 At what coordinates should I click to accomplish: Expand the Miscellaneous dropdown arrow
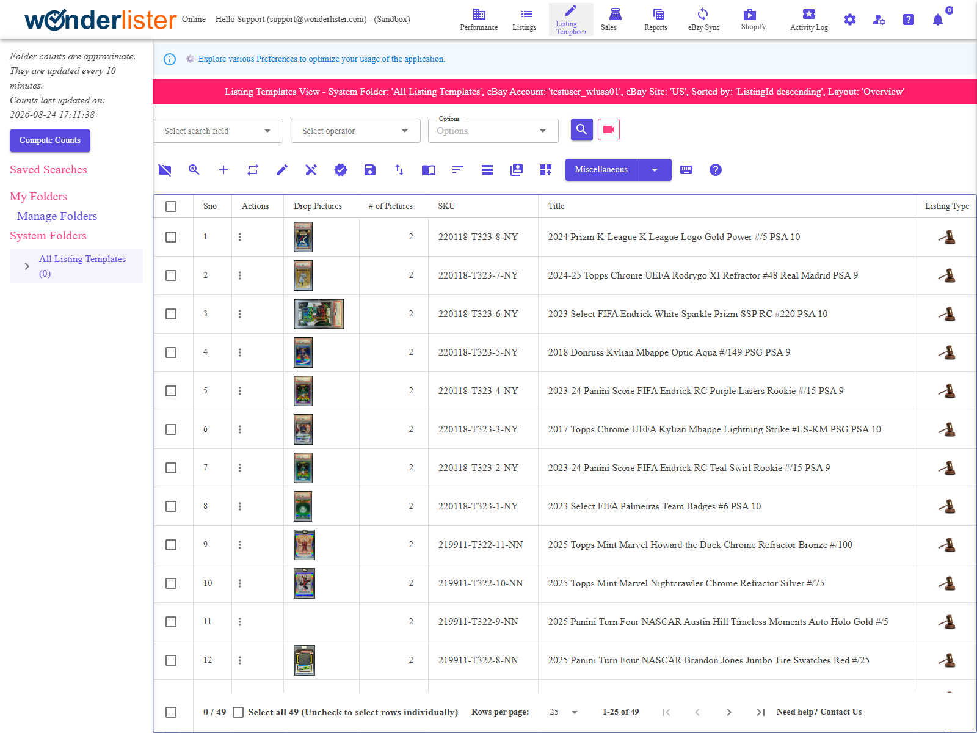coord(655,170)
